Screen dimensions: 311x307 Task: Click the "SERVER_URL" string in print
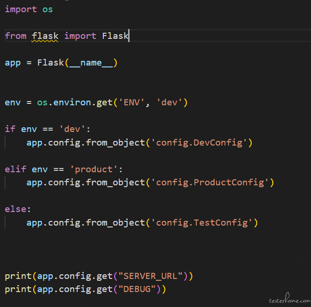[150, 276]
